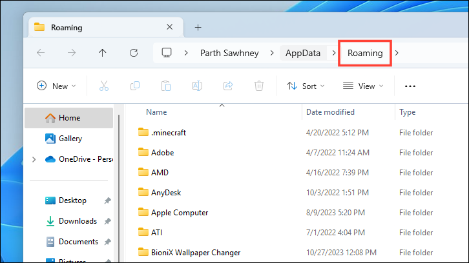The image size is (469, 263).
Task: Open the New dropdown menu
Action: coord(56,86)
